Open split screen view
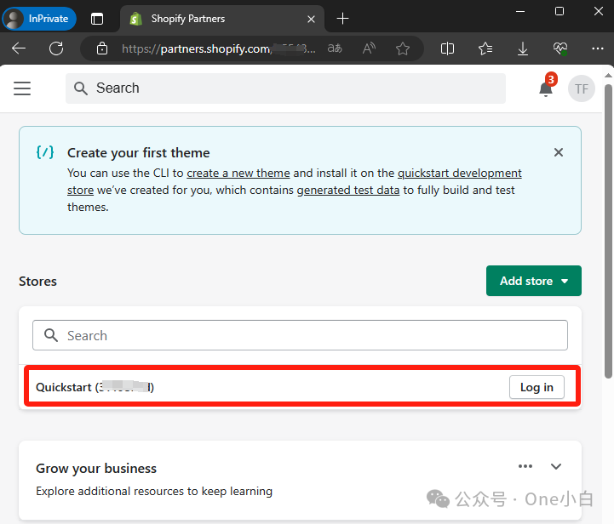This screenshot has width=614, height=524. click(447, 48)
